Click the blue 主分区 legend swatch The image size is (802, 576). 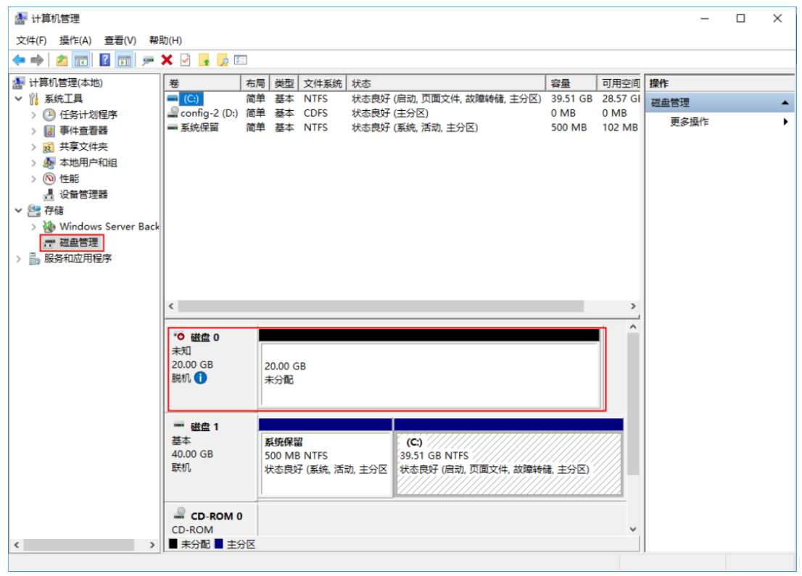[x=219, y=544]
